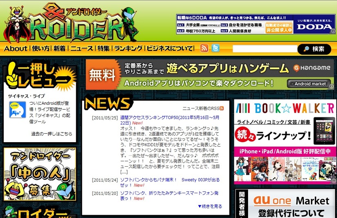Click the アンドロイダー「中の人」募集 banner

click(40, 174)
